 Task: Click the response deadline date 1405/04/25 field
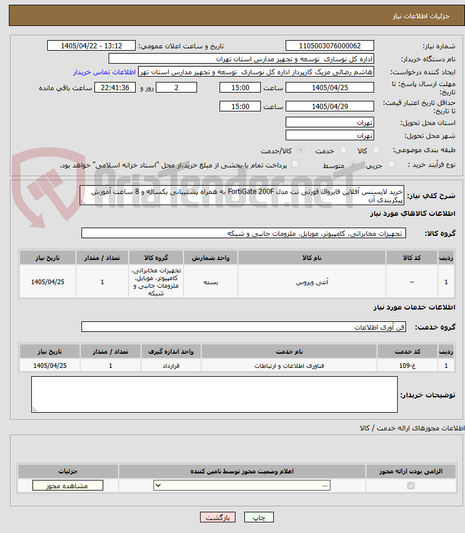pyautogui.click(x=330, y=88)
